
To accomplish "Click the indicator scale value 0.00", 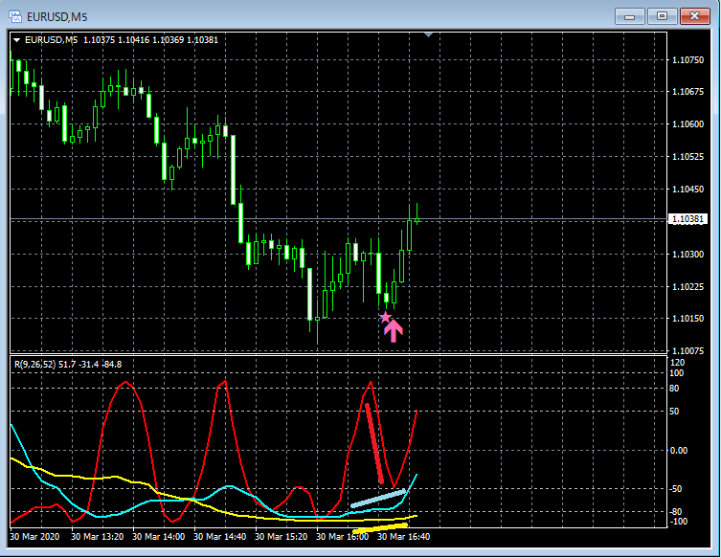I will click(x=679, y=451).
